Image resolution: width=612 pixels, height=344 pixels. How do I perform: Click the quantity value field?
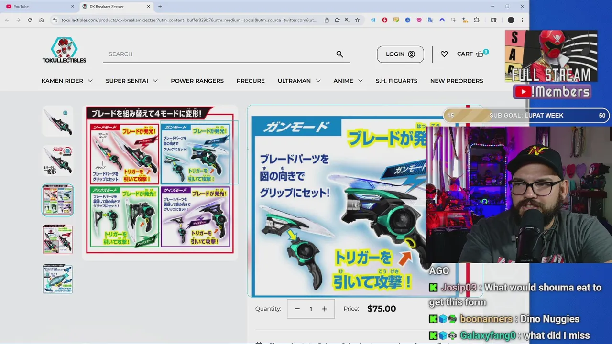click(311, 309)
